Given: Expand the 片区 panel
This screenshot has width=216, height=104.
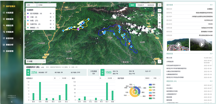Looking at the screenshot, I should click(36, 61).
